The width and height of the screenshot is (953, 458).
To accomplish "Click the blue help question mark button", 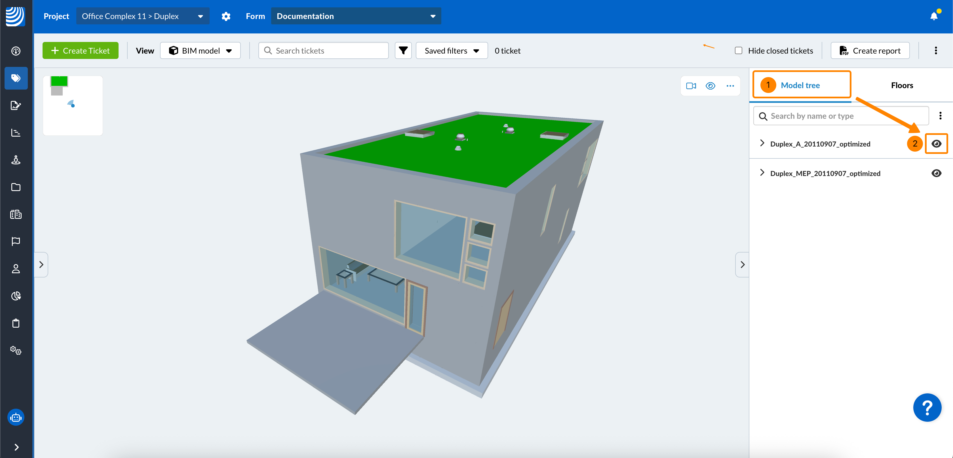I will pyautogui.click(x=927, y=407).
